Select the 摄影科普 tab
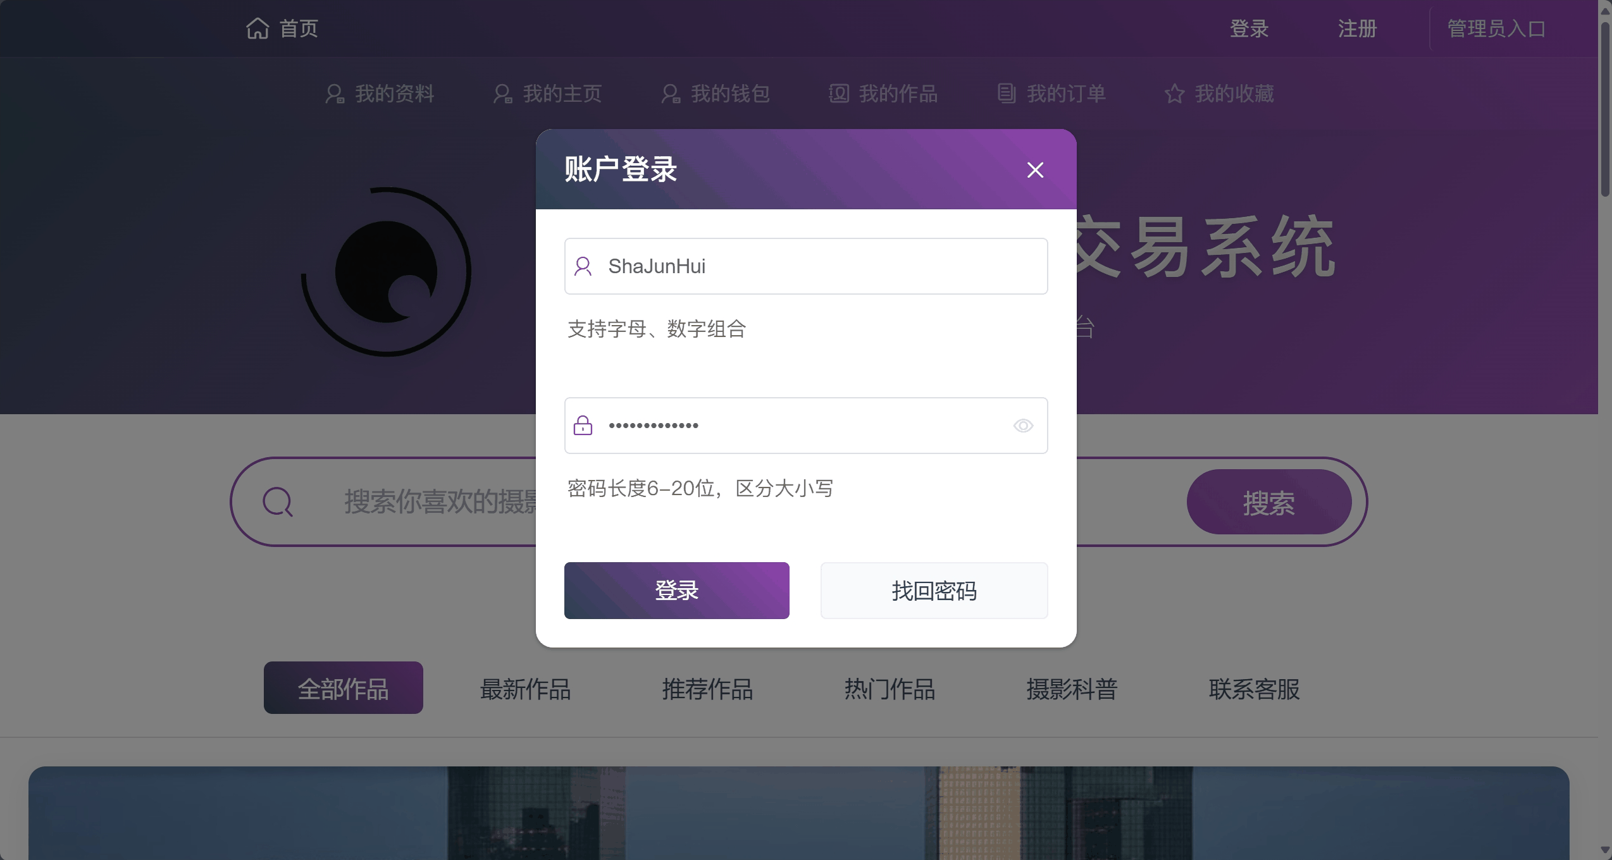1612x860 pixels. click(1072, 689)
